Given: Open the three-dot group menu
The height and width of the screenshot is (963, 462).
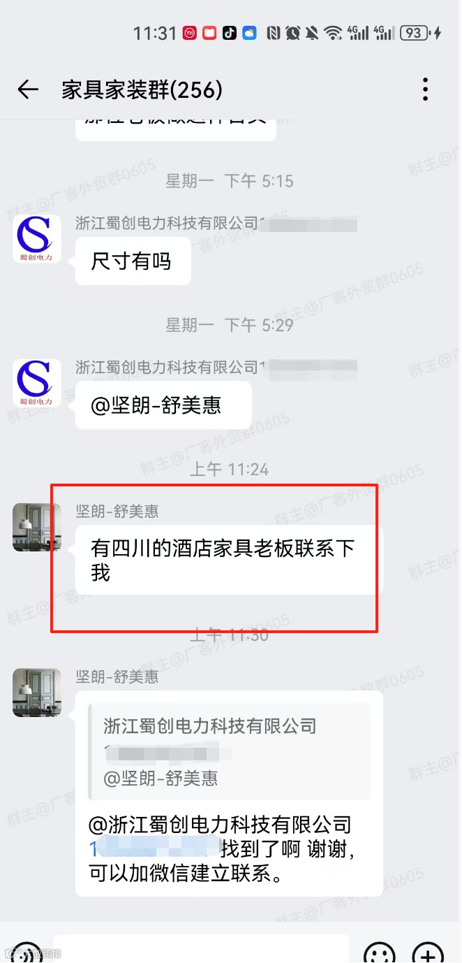Looking at the screenshot, I should coord(425,89).
